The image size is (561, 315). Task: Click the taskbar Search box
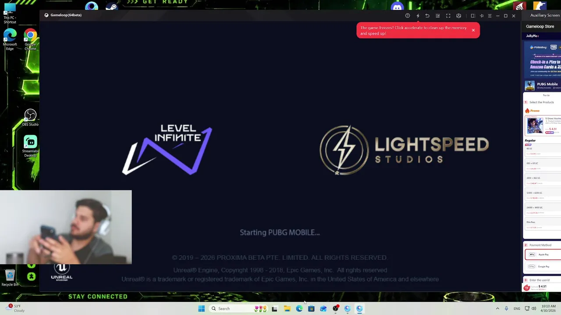239,308
